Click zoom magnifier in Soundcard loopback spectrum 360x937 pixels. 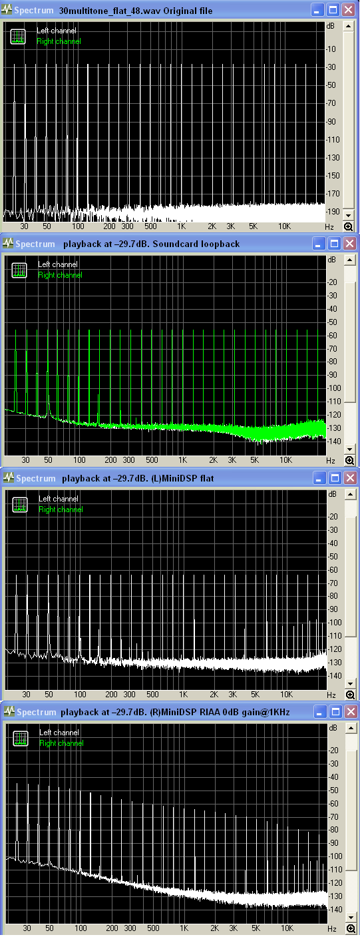[349, 461]
